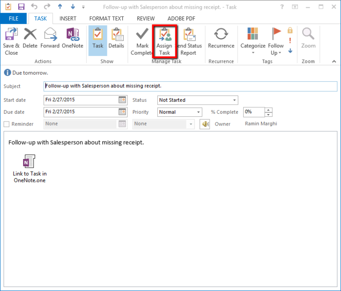Image resolution: width=341 pixels, height=291 pixels.
Task: Set High Importance with exclamation icon
Action: pyautogui.click(x=290, y=40)
